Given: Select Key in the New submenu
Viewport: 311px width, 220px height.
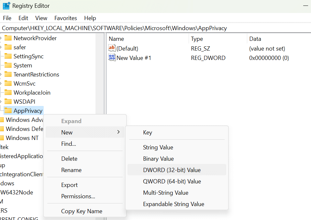Looking at the screenshot, I should pos(177,132).
